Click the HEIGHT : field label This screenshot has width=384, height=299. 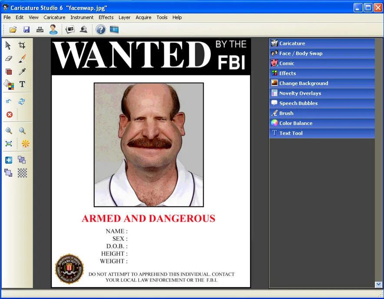tap(114, 254)
